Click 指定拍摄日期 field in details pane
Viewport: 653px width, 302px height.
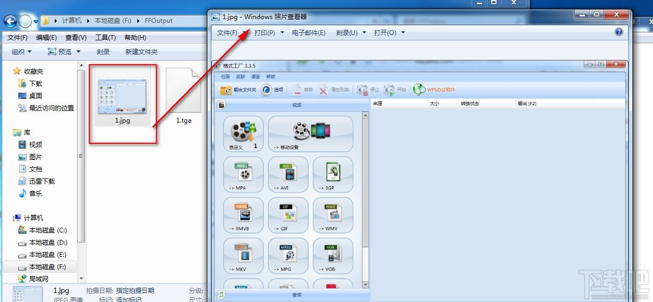[135, 290]
